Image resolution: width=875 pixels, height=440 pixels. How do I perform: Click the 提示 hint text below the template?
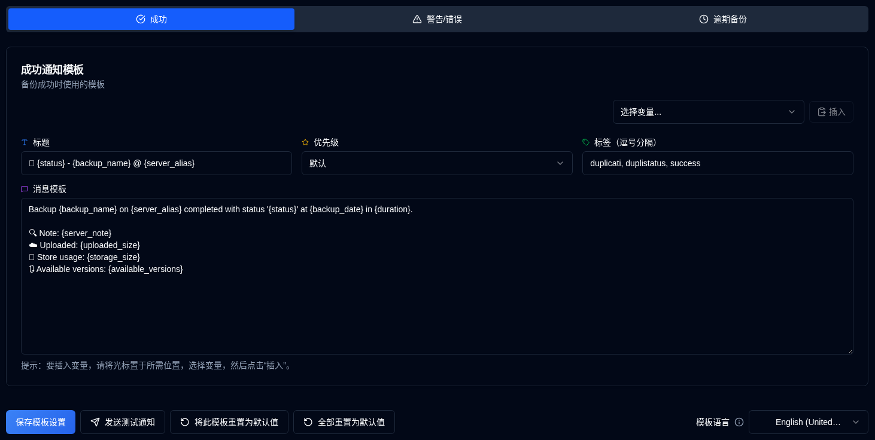click(x=157, y=365)
